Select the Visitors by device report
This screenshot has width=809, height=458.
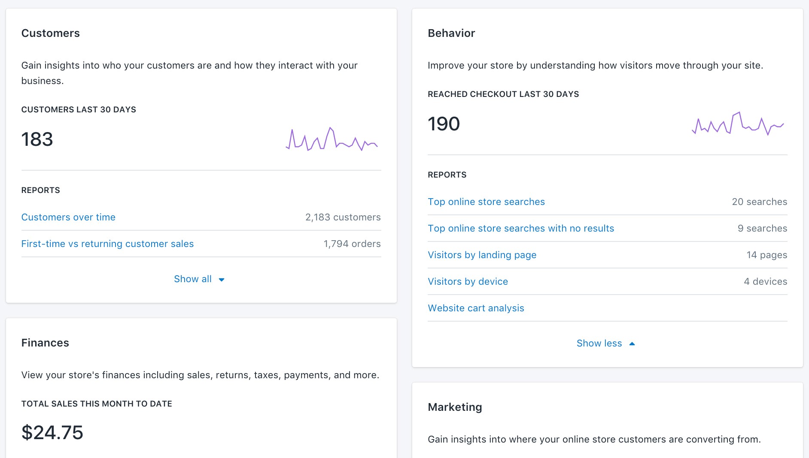pos(468,282)
